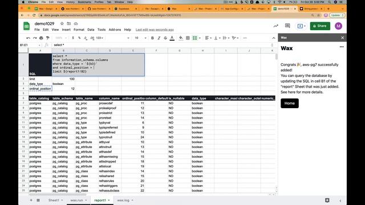Toggle Merge cells button
This screenshot has height=205, width=365.
click(x=195, y=38)
